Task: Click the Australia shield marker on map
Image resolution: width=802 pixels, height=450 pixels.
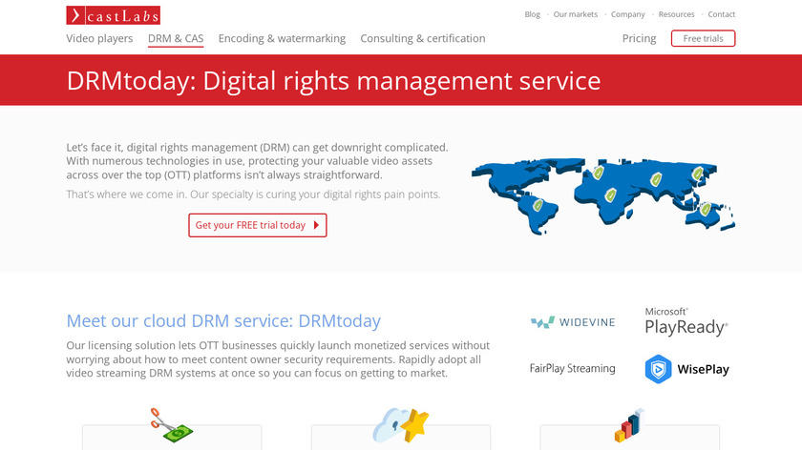Action: (706, 209)
